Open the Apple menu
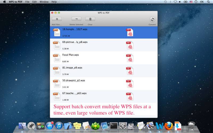This screenshot has height=133, width=213. [5, 2]
